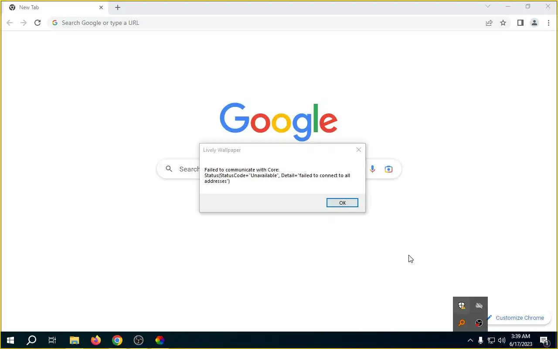Open the orange magnifier tray icon
Viewport: 558px width, 349px height.
462,323
